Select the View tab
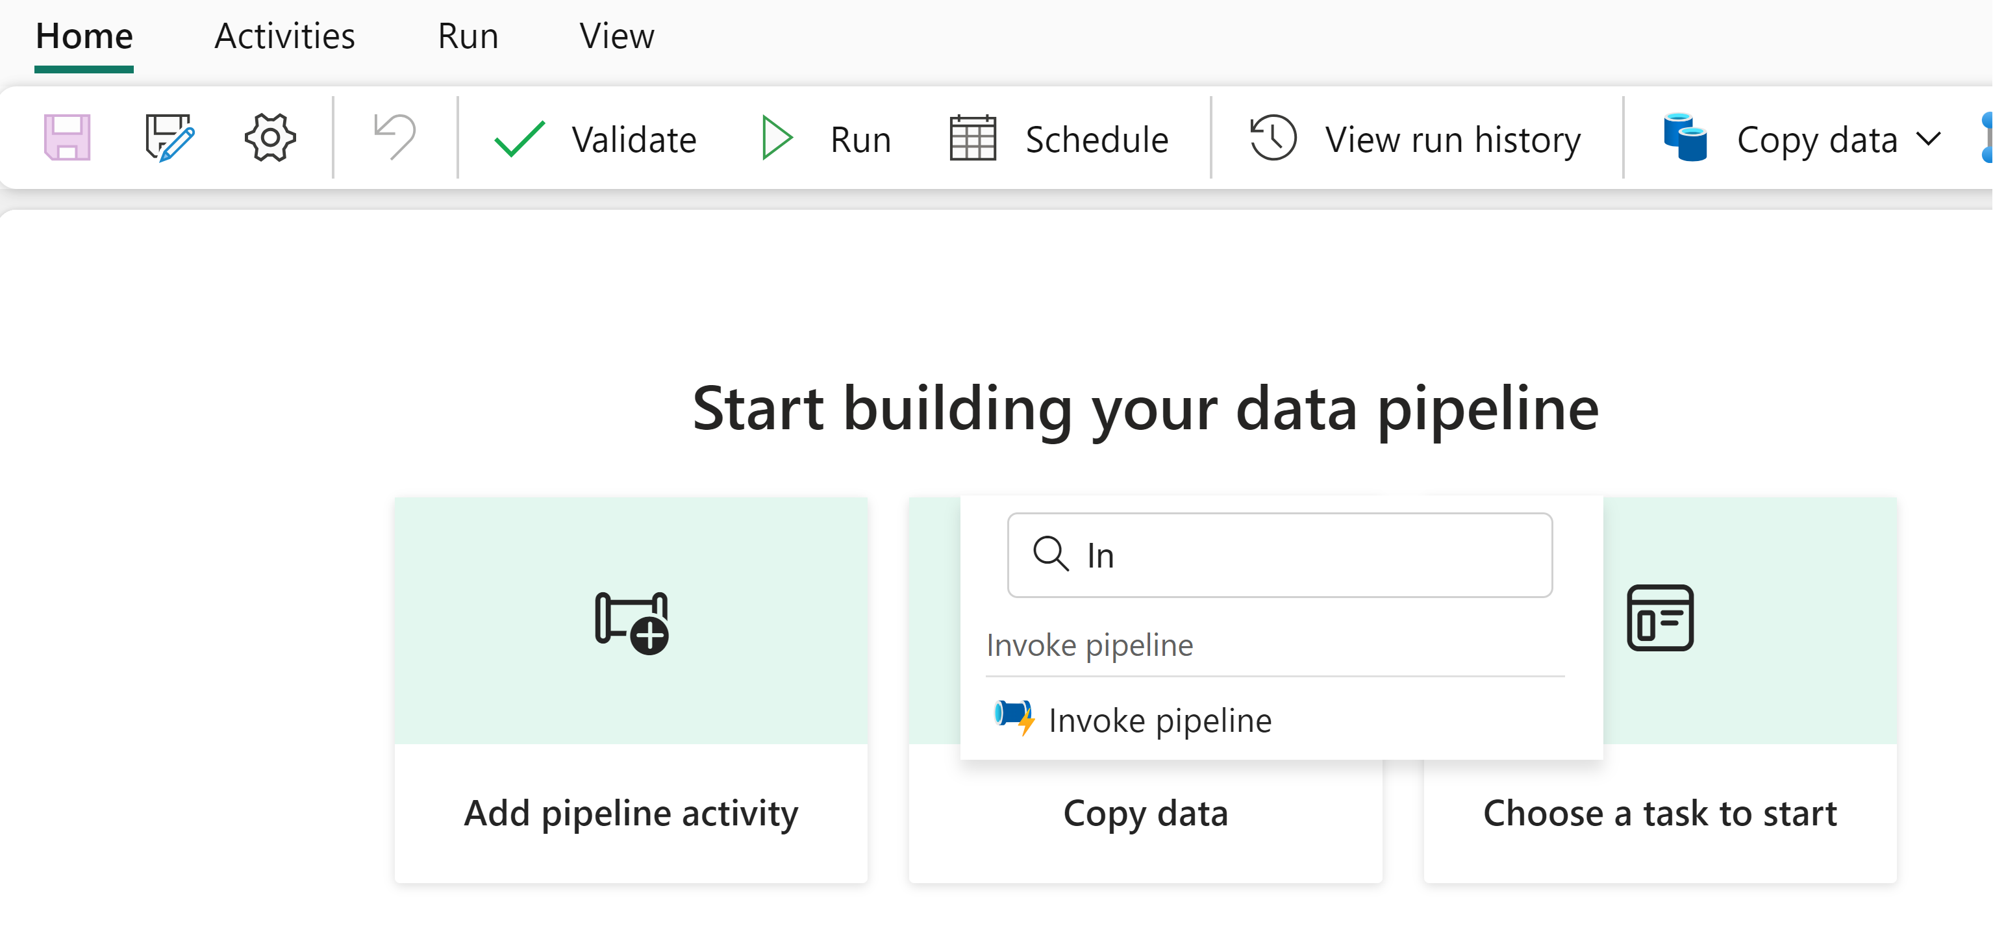 tap(617, 36)
